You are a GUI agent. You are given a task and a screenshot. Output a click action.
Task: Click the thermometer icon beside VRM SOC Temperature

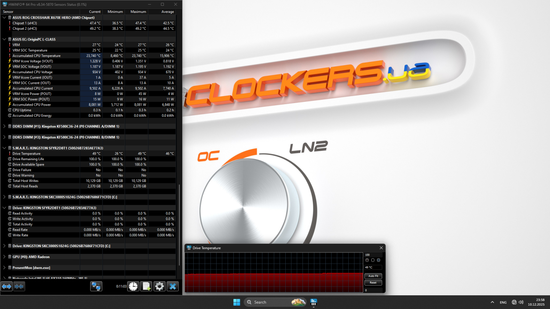[x=10, y=50]
